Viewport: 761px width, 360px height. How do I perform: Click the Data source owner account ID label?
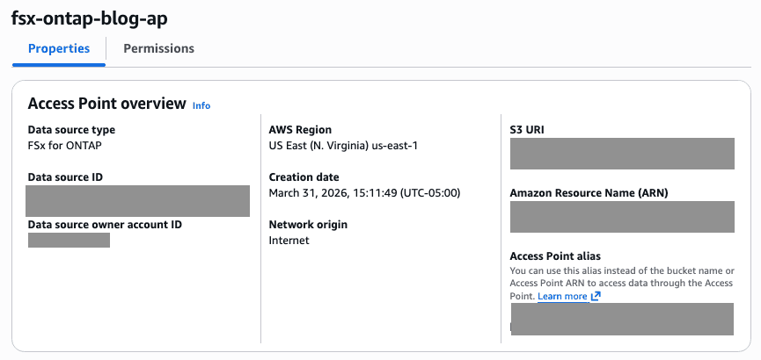click(x=105, y=225)
